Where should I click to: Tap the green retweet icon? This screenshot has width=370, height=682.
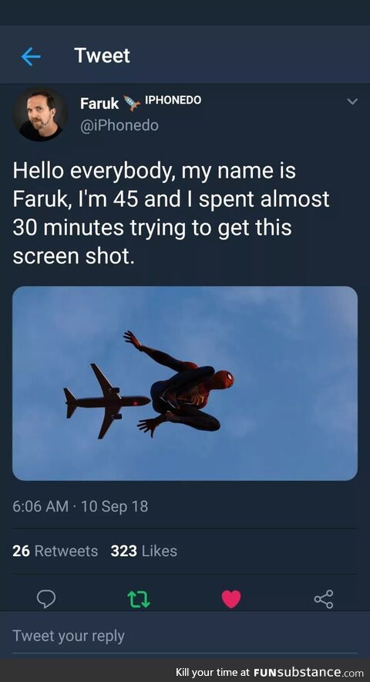(x=139, y=599)
